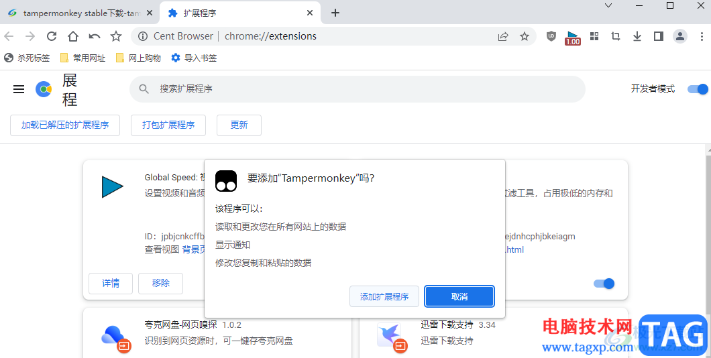Open the 网上购物 bookmark folder
711x358 pixels.
click(x=138, y=58)
